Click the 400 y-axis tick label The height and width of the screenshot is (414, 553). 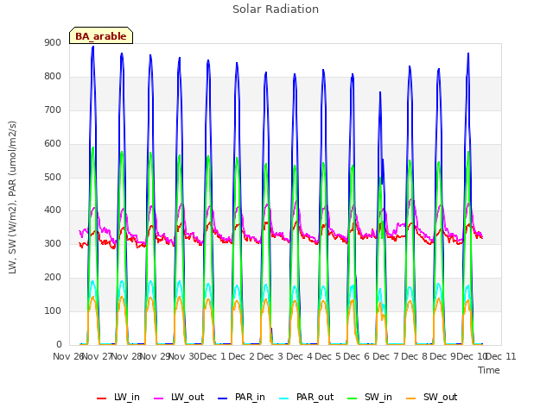point(53,210)
